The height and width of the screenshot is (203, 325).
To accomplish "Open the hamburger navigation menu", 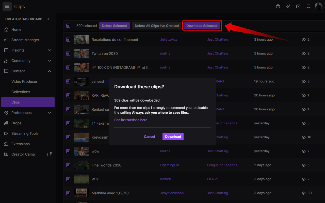I will (7, 7).
